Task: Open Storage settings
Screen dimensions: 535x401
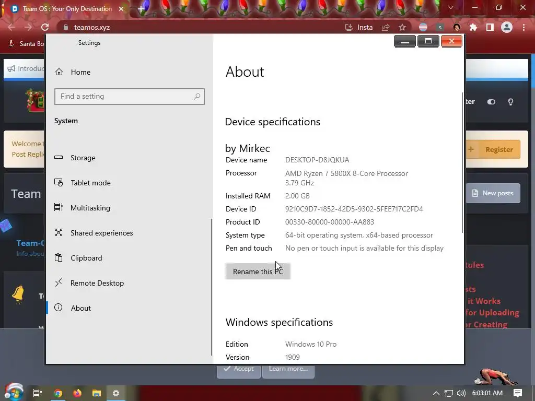Action: tap(75, 158)
